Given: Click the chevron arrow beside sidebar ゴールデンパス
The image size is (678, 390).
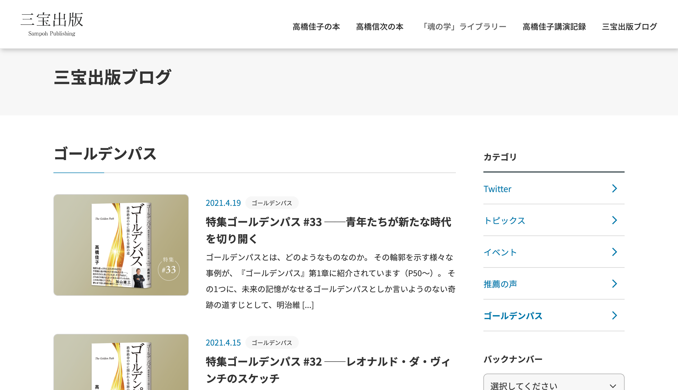Looking at the screenshot, I should pyautogui.click(x=615, y=316).
